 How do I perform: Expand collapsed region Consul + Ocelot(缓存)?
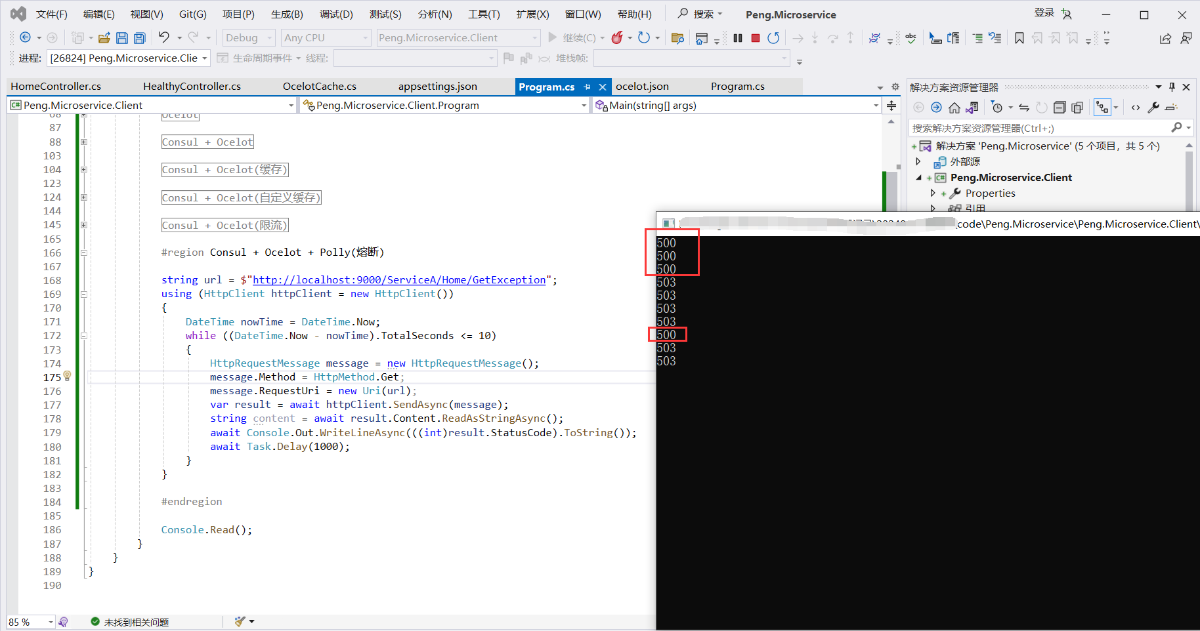pos(83,170)
